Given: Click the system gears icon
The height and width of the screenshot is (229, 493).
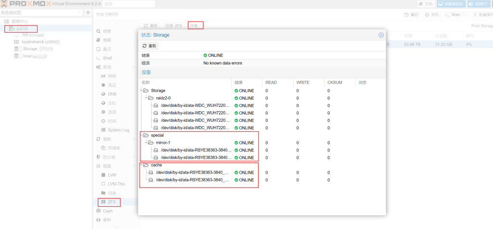Looking at the screenshot, I should pyautogui.click(x=98, y=67).
